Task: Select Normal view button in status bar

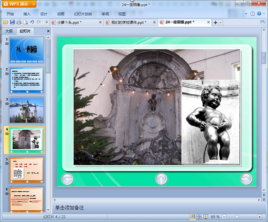Action: point(192,217)
